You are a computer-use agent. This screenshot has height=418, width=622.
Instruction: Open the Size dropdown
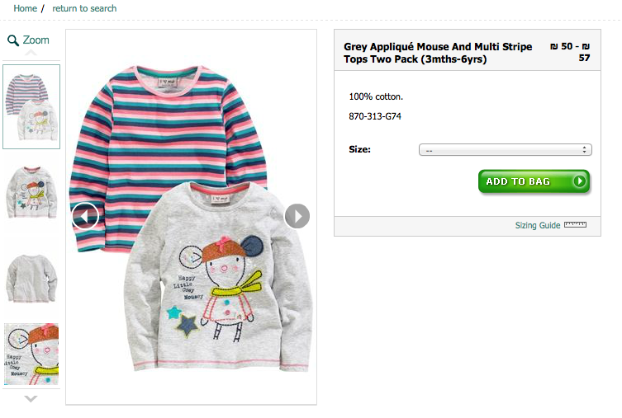pyautogui.click(x=506, y=150)
